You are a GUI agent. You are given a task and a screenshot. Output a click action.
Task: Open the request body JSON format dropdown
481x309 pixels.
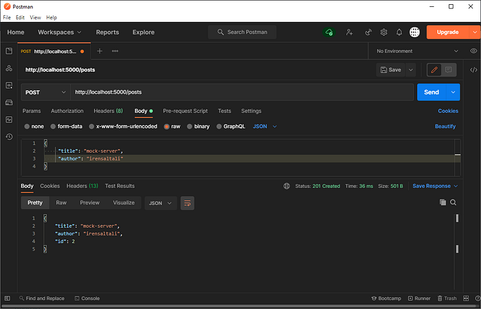point(265,126)
